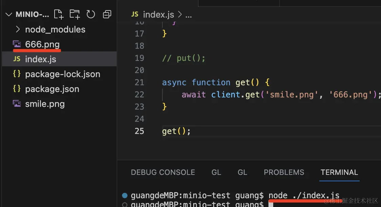The image size is (381, 207).
Task: Collapse the MINIO-... project section chevron
Action: (9, 15)
